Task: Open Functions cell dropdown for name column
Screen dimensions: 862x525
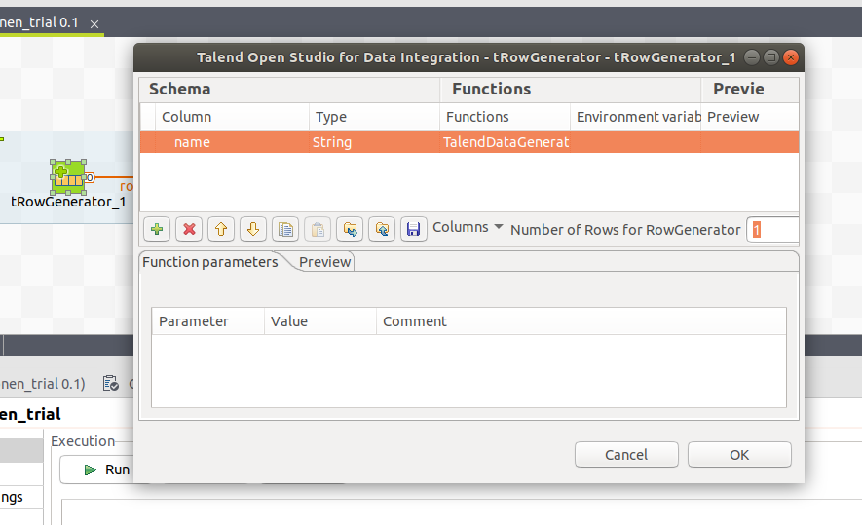Action: [506, 142]
